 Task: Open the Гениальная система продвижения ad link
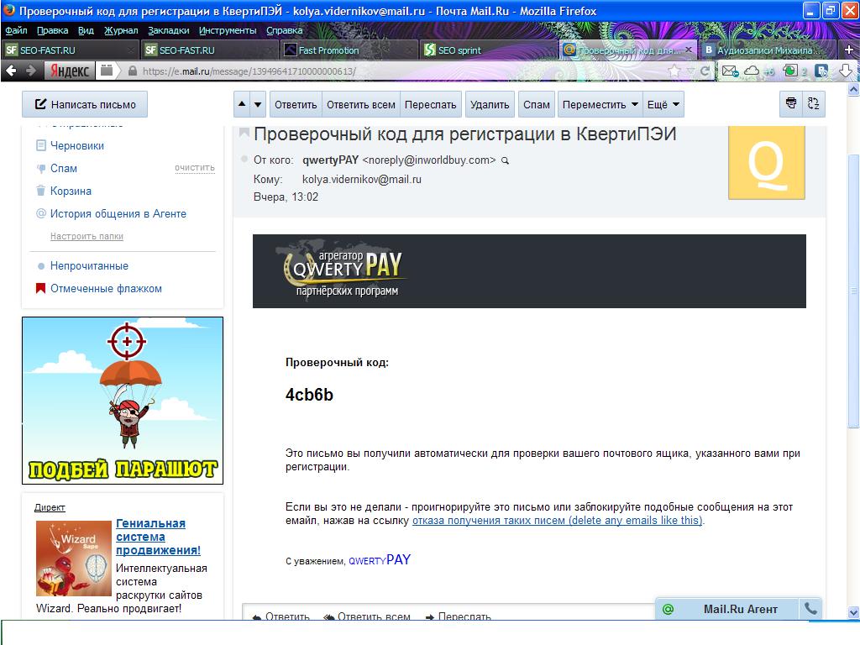(158, 537)
